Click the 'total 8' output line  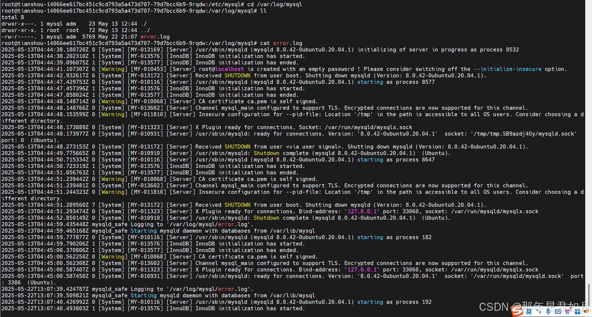click(13, 17)
